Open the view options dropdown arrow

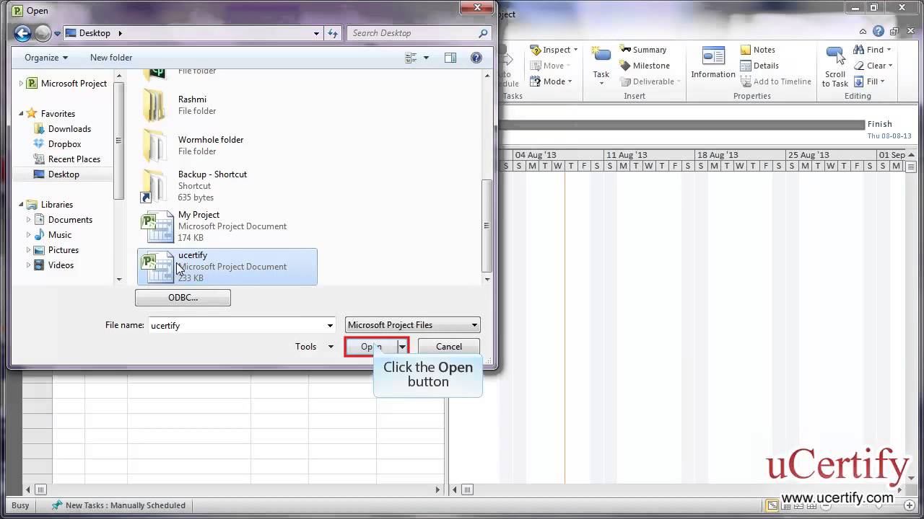coord(426,58)
